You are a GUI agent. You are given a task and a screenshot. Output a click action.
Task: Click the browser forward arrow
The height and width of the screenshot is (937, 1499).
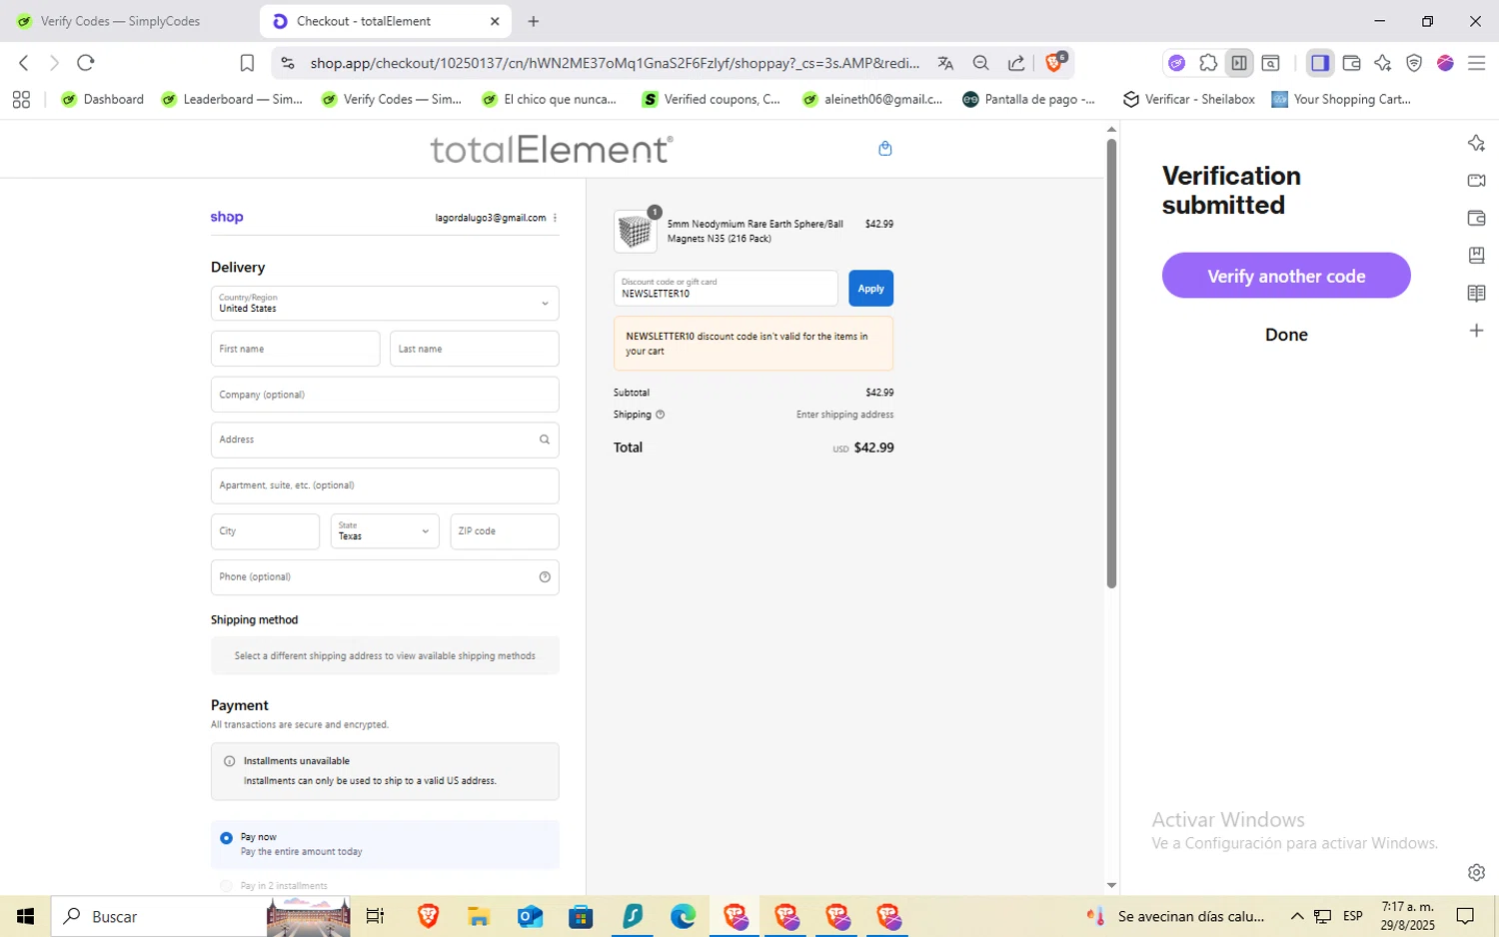click(x=54, y=63)
